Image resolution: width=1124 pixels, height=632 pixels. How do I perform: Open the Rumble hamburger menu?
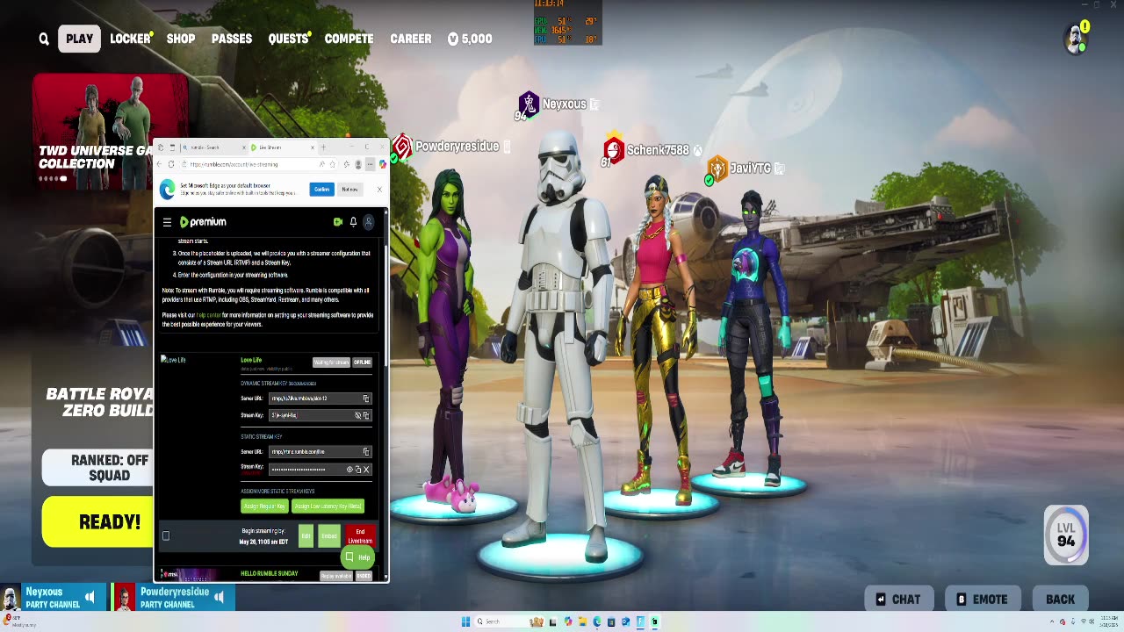coord(167,222)
